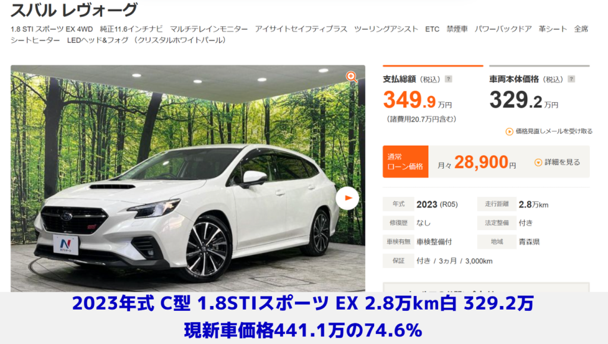This screenshot has height=344, width=608.
Task: Click the 通常ローン価格 orange label
Action: [x=406, y=162]
